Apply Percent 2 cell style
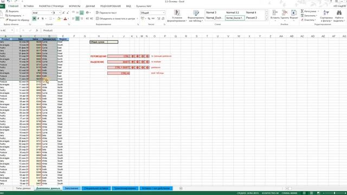The height and width of the screenshot is (195, 347). [x=252, y=18]
